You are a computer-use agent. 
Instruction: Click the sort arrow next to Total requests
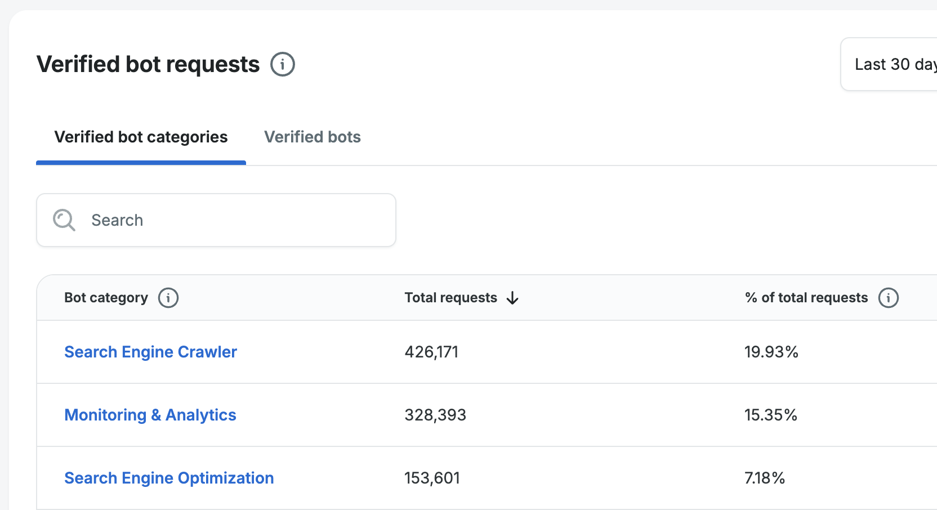(512, 298)
